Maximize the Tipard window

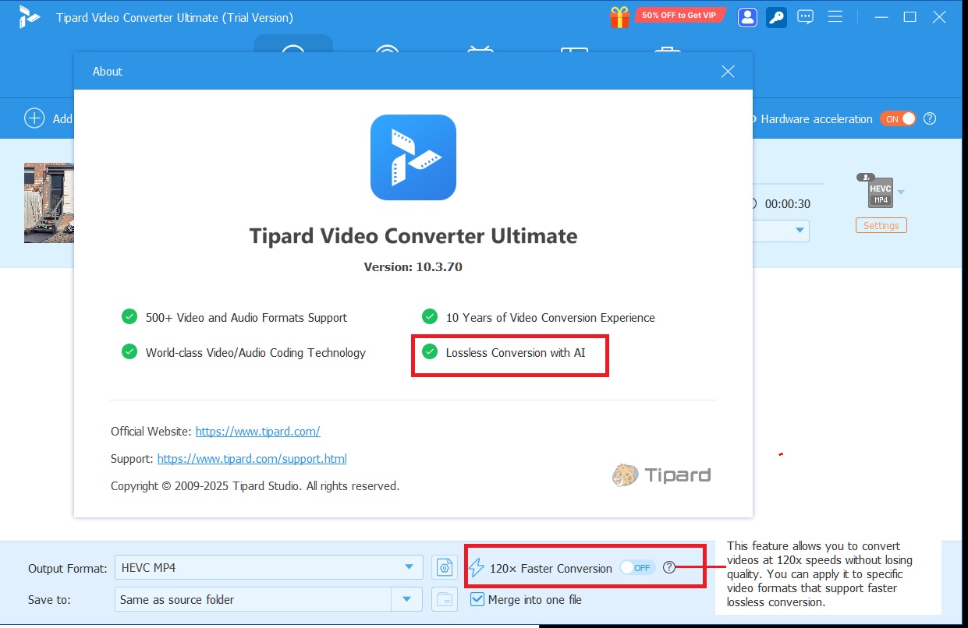909,17
